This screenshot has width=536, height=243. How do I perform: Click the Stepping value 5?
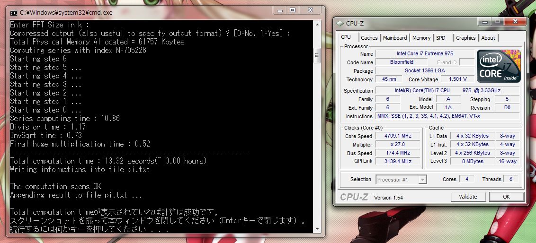[x=507, y=99]
